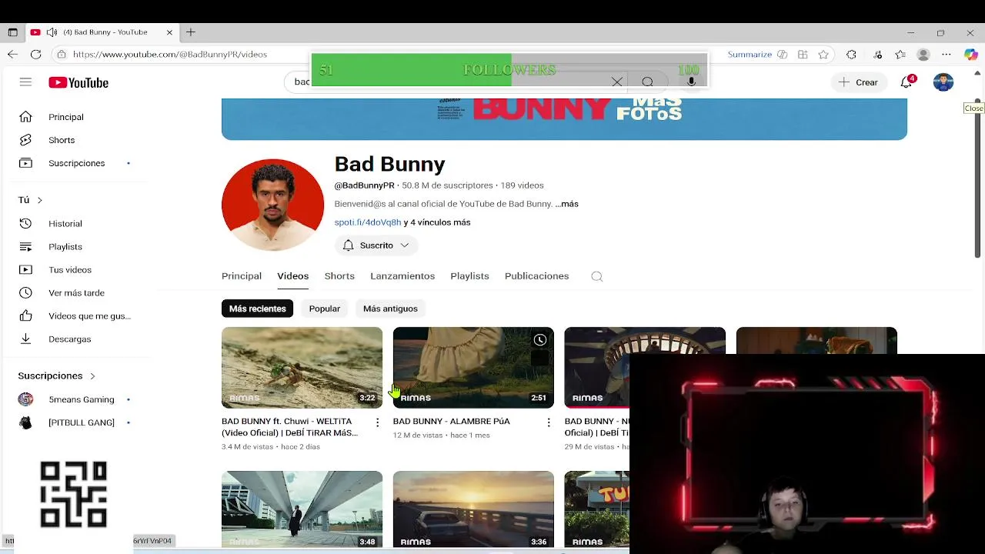
Task: Reload the page in browser
Action: [x=35, y=55]
